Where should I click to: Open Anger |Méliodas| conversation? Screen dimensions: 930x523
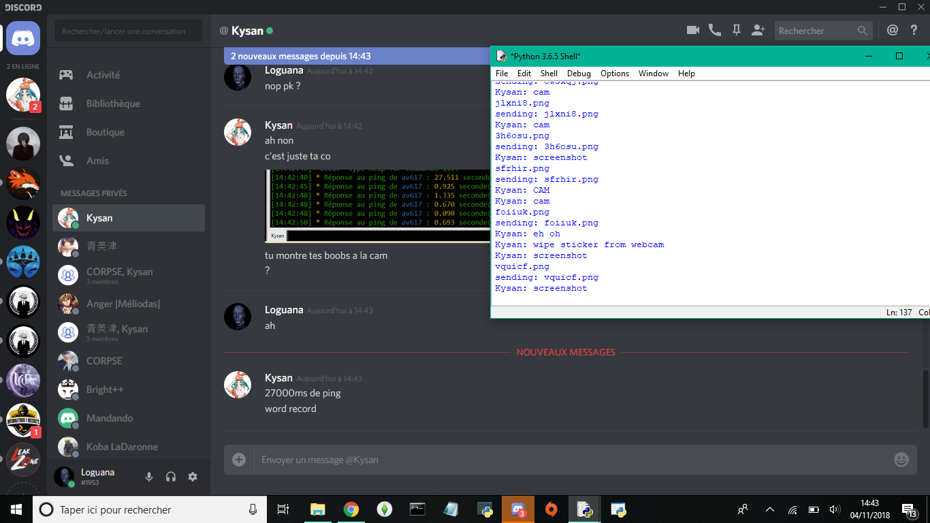(129, 304)
